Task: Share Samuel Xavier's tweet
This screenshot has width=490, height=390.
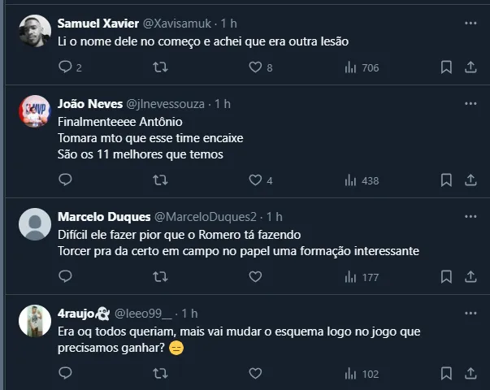Action: [470, 67]
